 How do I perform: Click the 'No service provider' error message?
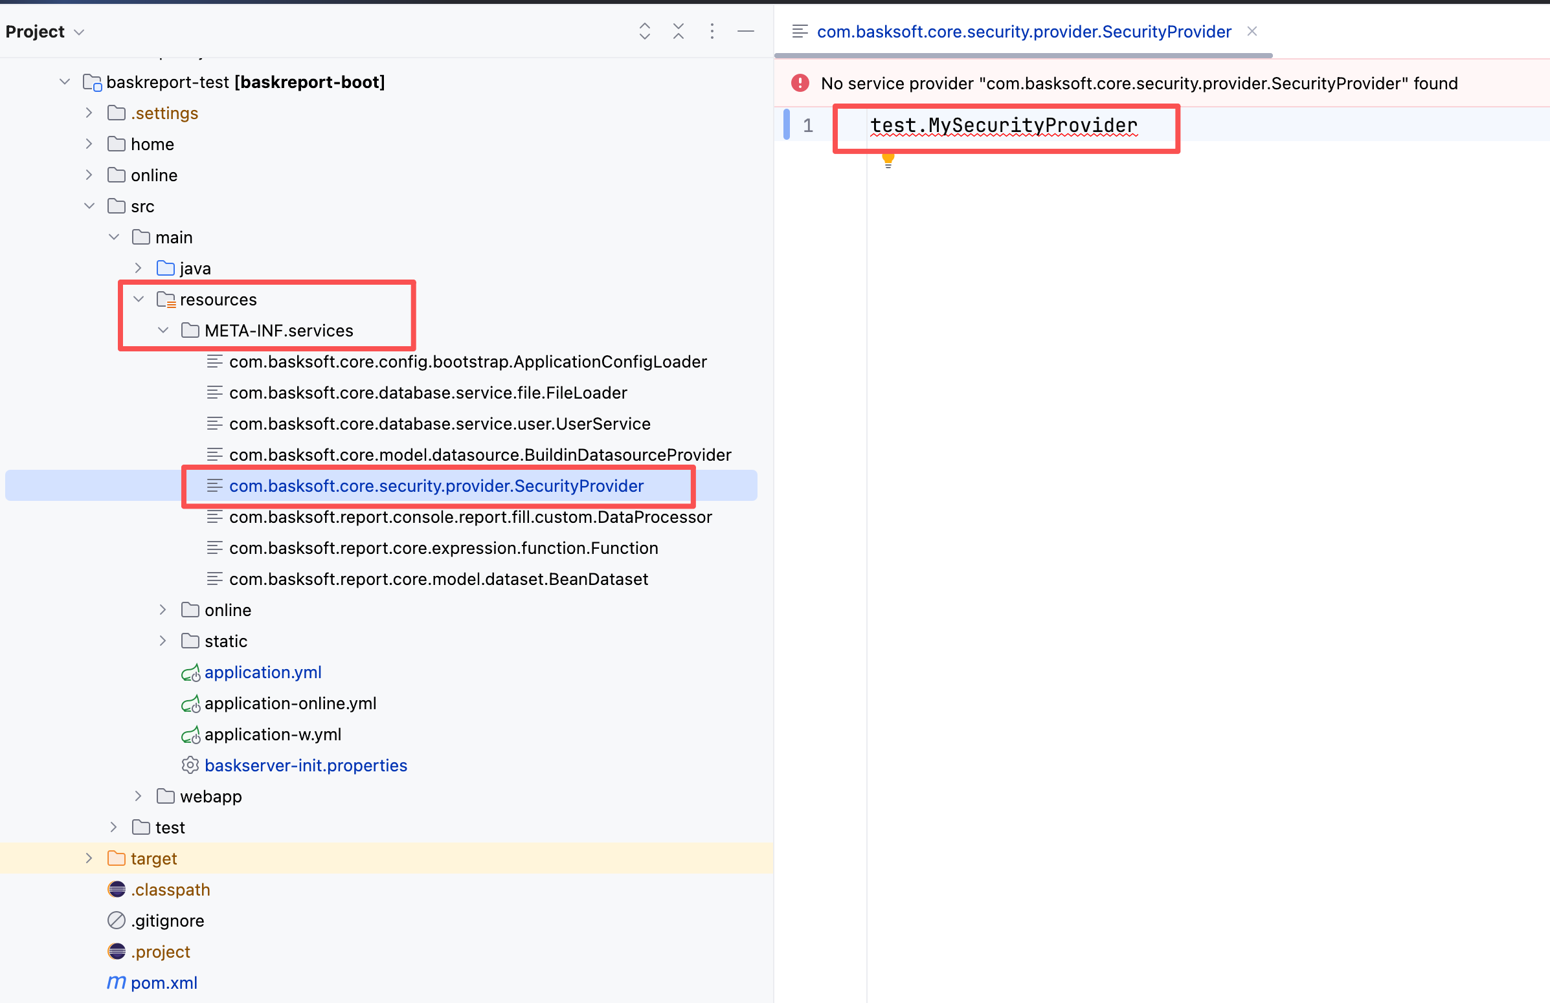tap(1139, 83)
